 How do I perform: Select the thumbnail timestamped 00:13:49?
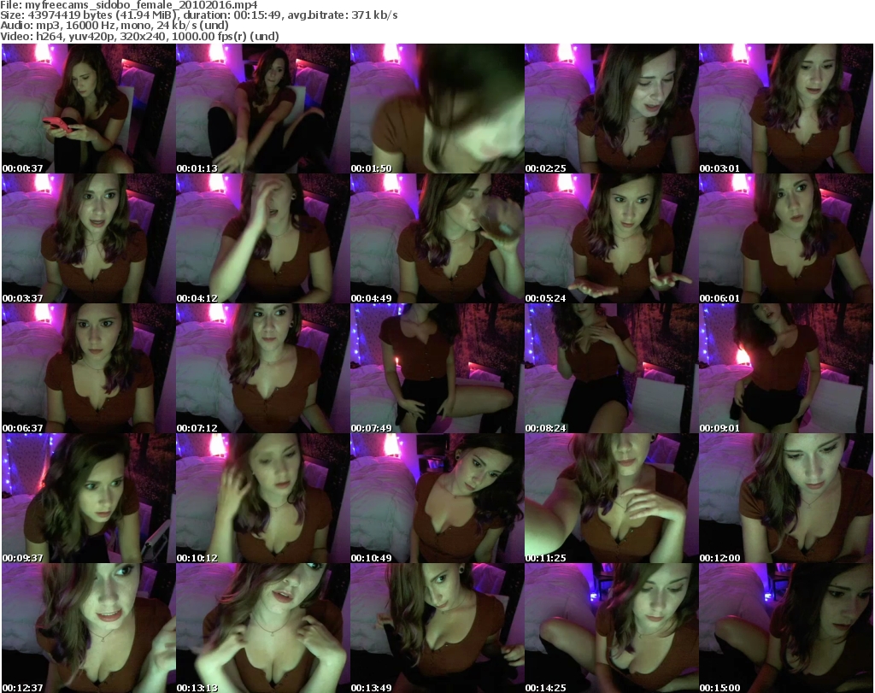coord(437,628)
